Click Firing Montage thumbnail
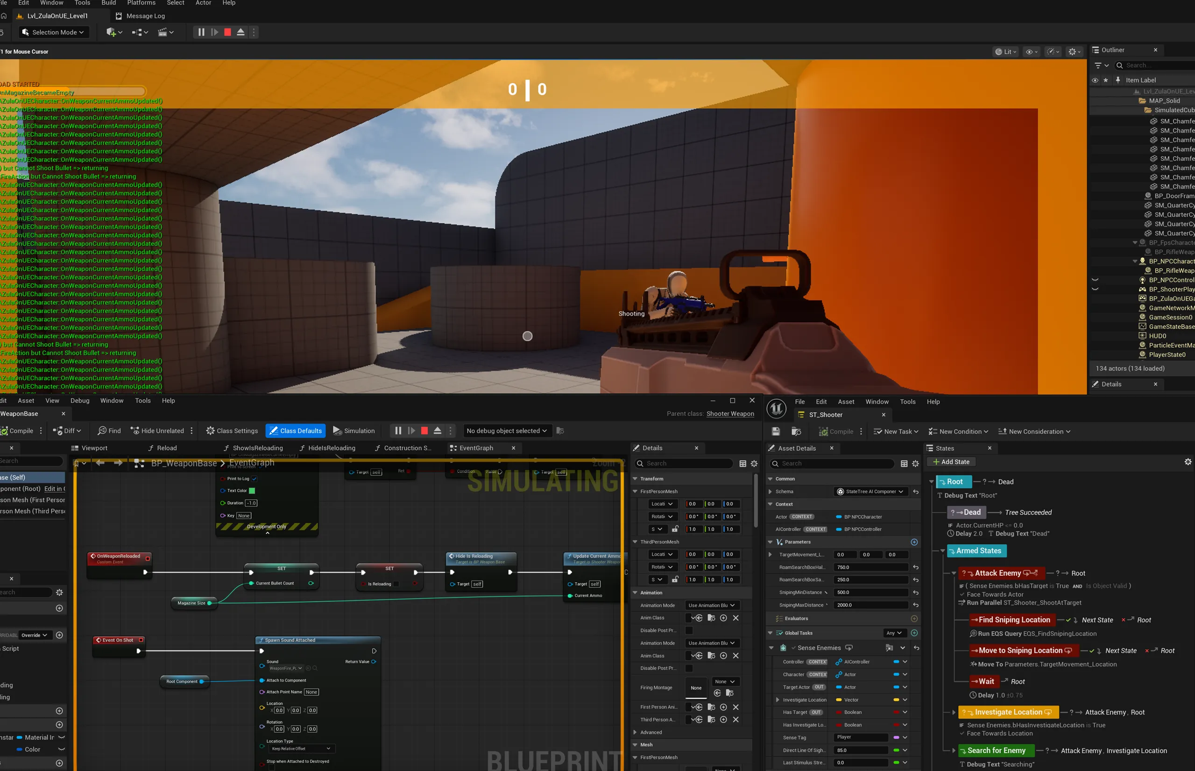The width and height of the screenshot is (1195, 771). (x=696, y=687)
